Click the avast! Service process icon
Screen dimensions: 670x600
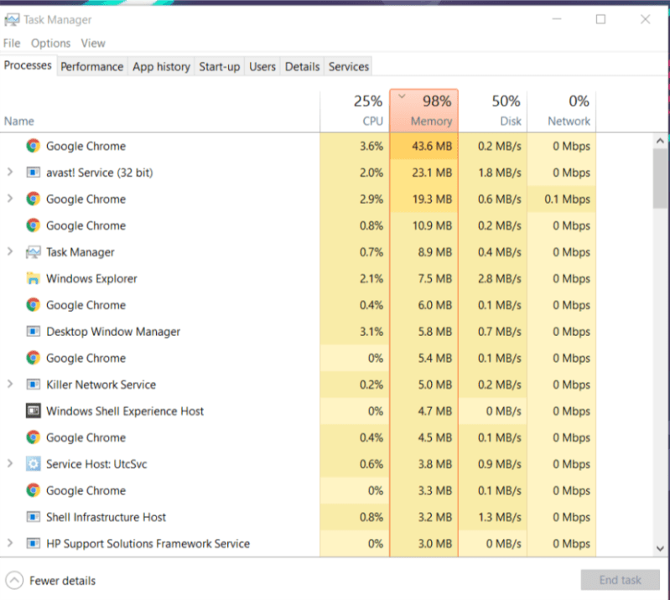[34, 172]
